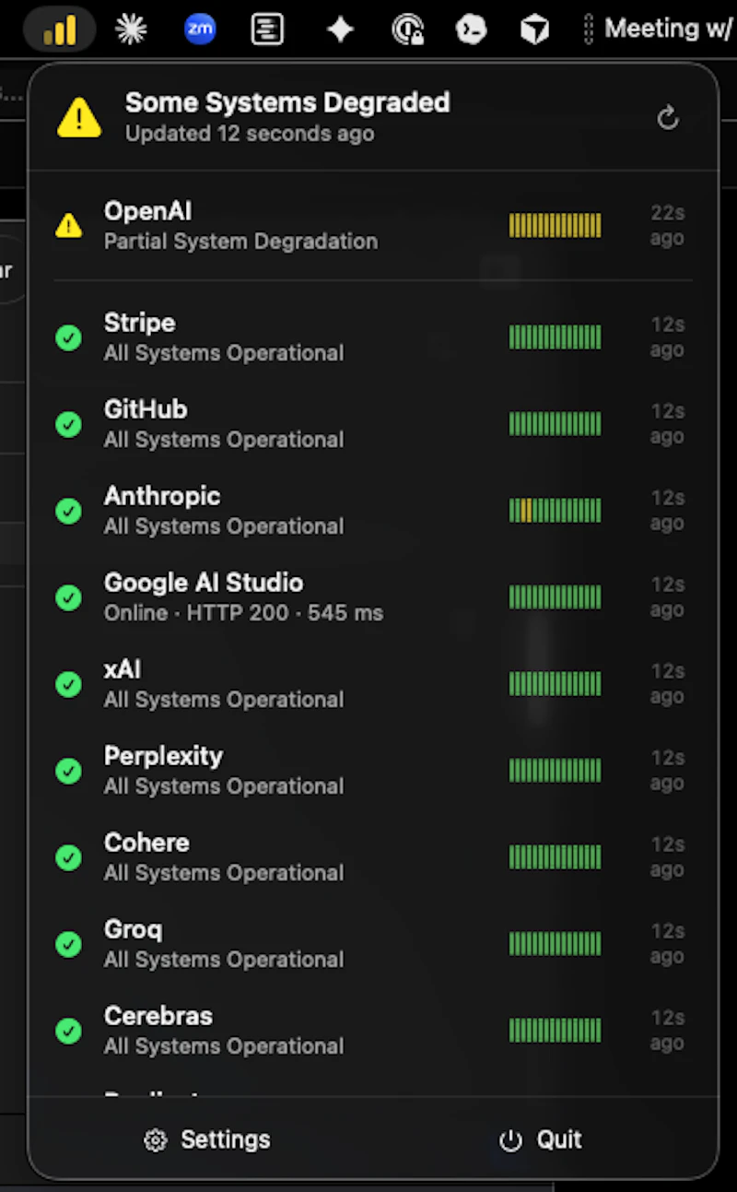Click Perplexity's green checkmark status icon
Image resolution: width=737 pixels, height=1192 pixels.
pyautogui.click(x=68, y=771)
